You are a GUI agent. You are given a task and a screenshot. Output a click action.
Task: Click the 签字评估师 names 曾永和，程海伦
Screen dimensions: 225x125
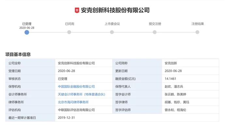click(x=175, y=110)
